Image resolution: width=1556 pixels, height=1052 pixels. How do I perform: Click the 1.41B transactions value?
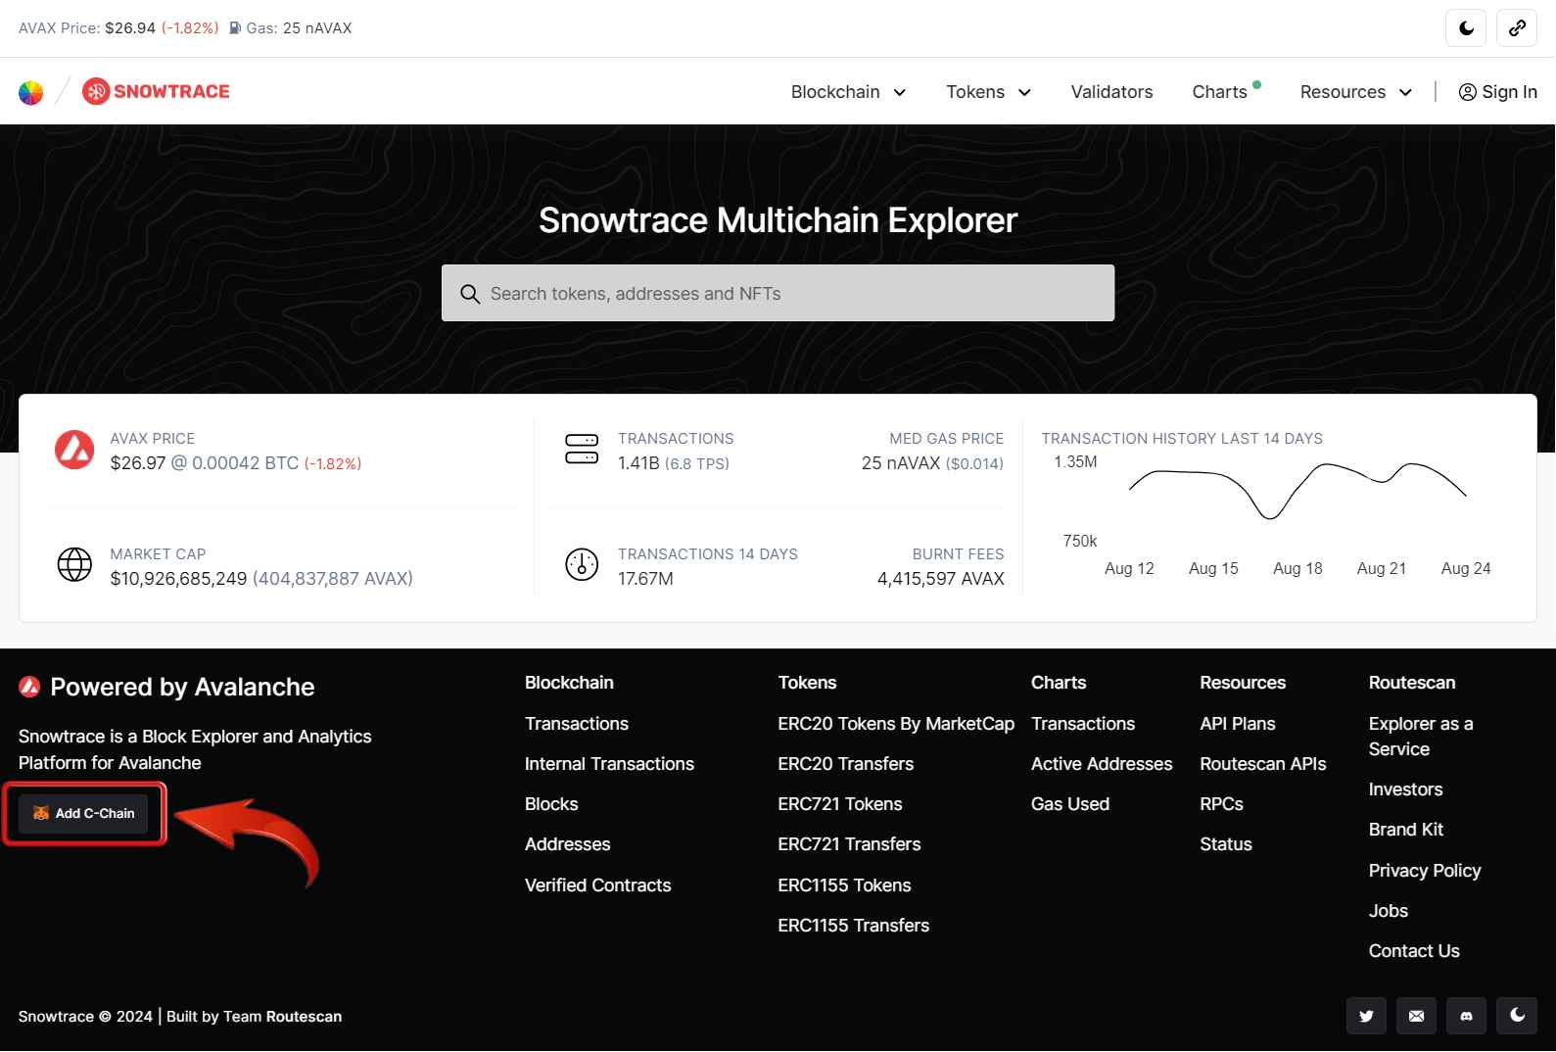(x=638, y=463)
